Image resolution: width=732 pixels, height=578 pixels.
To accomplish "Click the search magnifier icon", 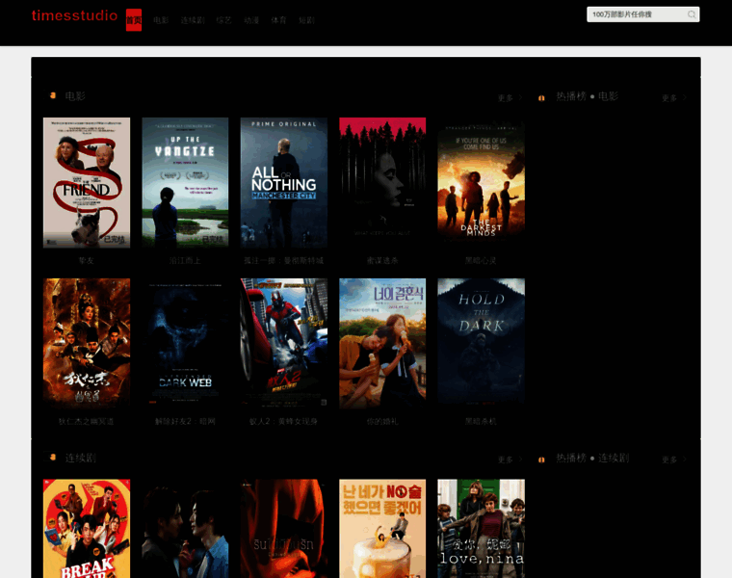I will (692, 14).
